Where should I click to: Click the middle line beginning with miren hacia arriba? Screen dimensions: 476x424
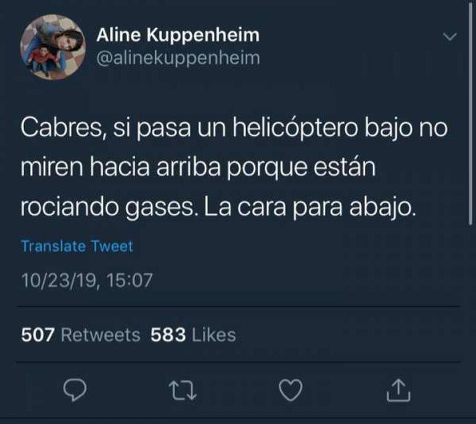coord(198,168)
